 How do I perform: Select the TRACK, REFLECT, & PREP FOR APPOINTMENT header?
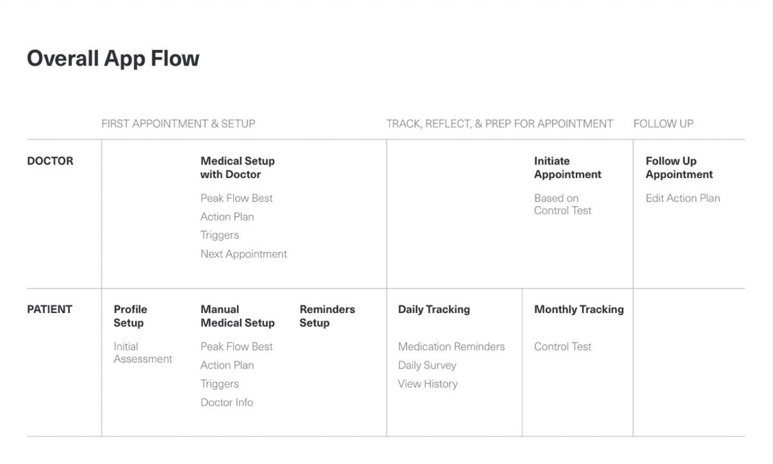pos(500,124)
